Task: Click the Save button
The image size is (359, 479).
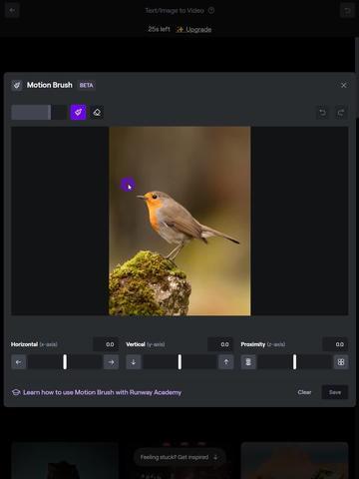Action: [335, 392]
